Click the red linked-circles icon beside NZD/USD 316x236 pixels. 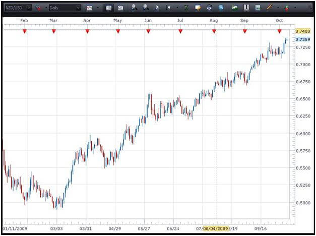click(38, 8)
